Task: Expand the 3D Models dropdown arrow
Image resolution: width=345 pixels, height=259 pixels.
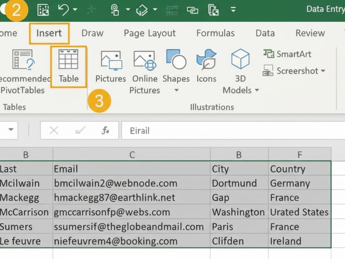Action: [x=257, y=90]
